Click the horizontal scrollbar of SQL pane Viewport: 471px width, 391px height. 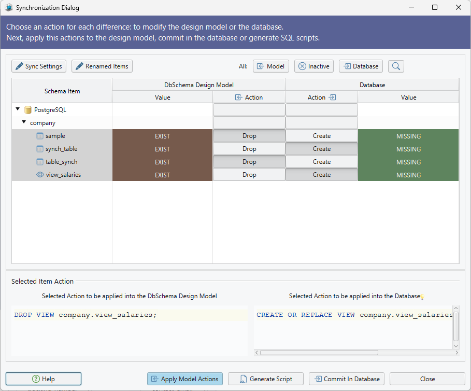[x=319, y=353]
